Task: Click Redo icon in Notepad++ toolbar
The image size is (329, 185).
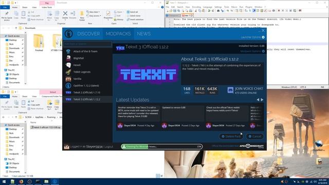Action: pos(213,11)
